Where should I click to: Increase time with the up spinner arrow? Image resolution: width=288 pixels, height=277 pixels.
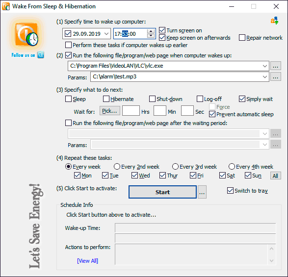coord(151,31)
